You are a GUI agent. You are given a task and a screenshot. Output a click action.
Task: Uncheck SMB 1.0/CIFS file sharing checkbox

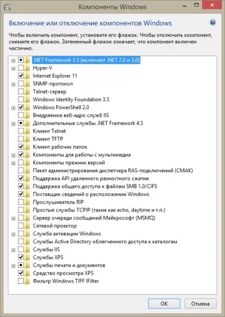(21, 186)
